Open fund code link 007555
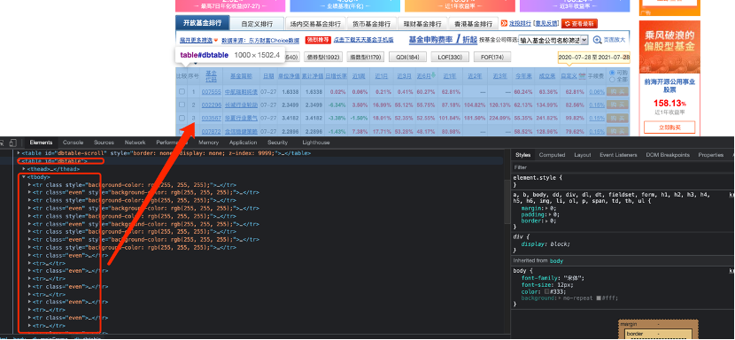735x340 pixels. [x=211, y=92]
